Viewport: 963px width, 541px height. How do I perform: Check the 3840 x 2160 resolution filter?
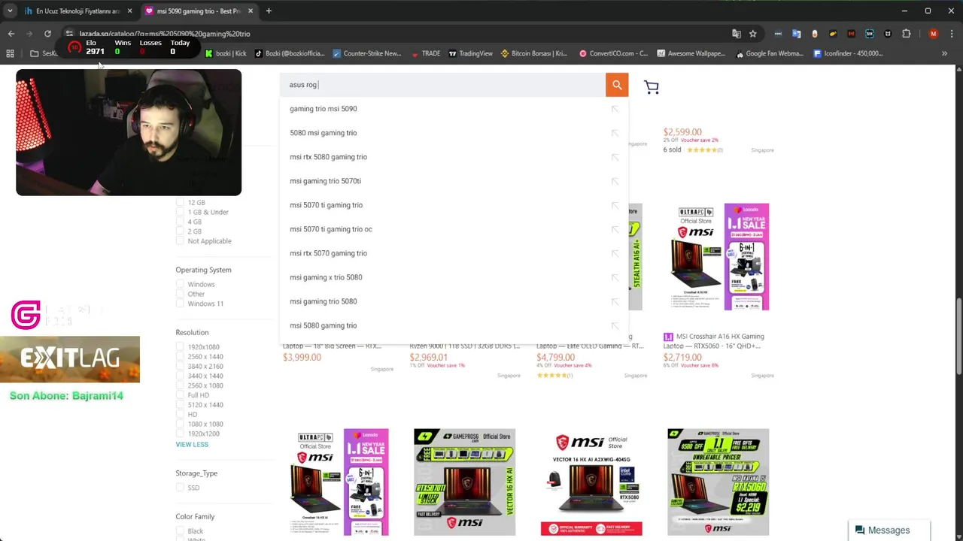tap(180, 367)
